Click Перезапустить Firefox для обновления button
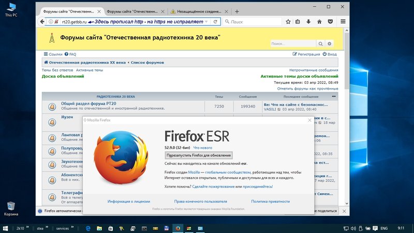 pos(199,155)
